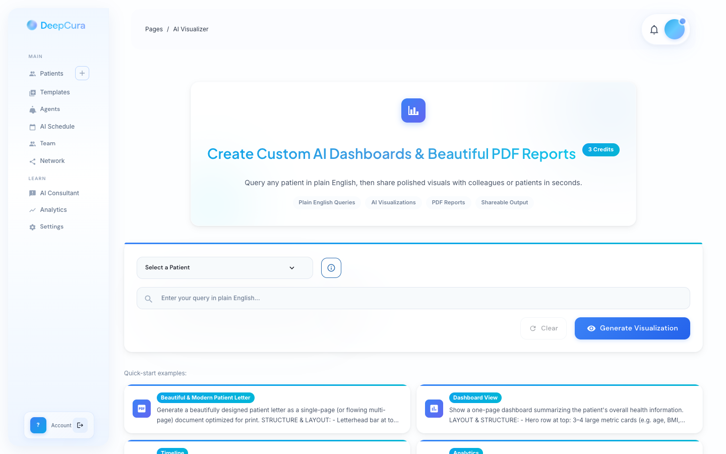726x454 pixels.
Task: Click the Team group icon
Action: [32, 144]
